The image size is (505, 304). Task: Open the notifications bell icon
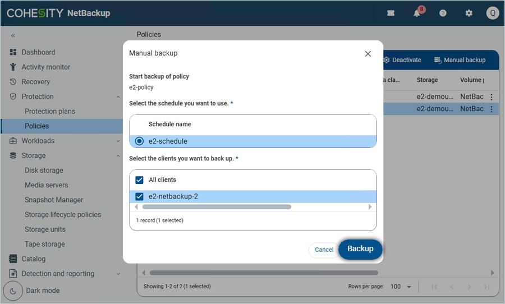(417, 13)
